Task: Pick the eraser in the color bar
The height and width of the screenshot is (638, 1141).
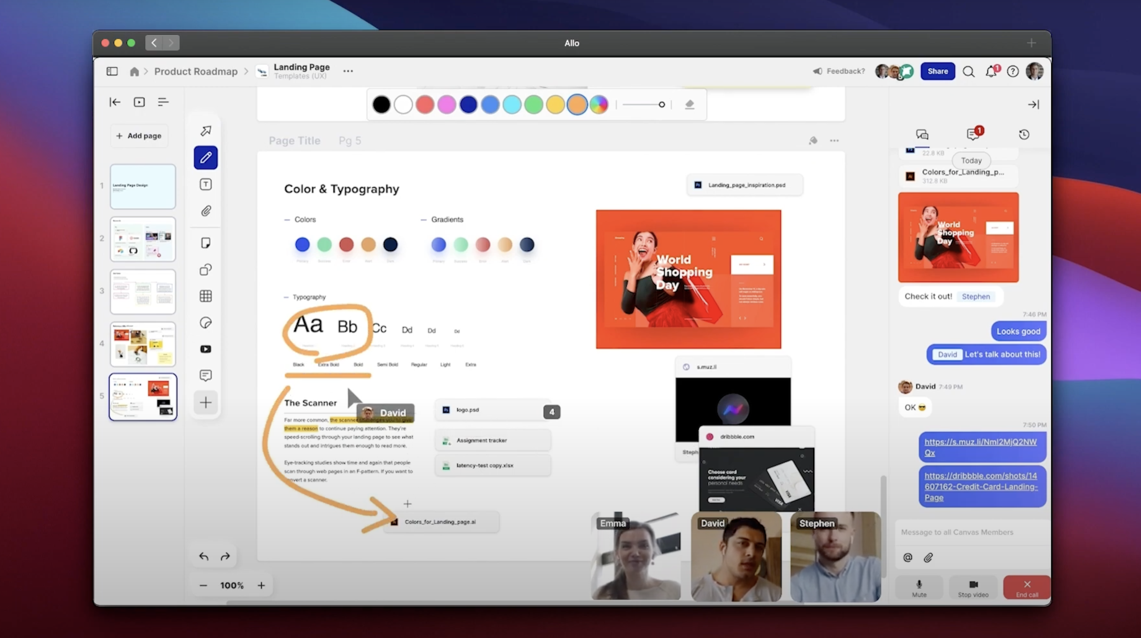Action: pyautogui.click(x=689, y=105)
